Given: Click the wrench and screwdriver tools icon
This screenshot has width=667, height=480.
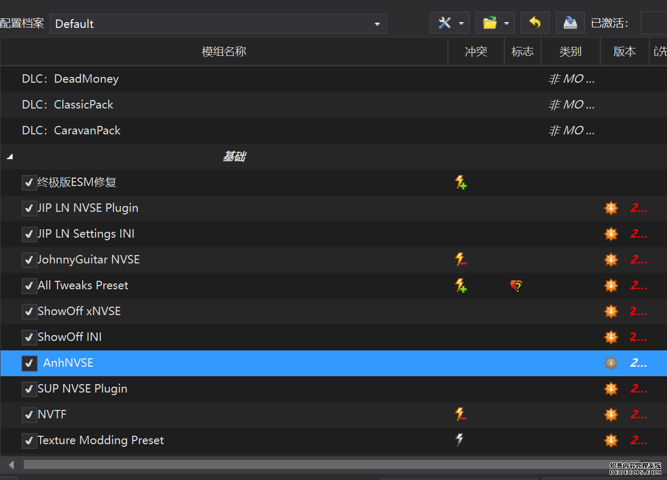Looking at the screenshot, I should (x=445, y=23).
